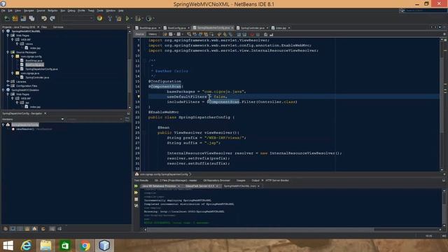Click the Windows Start button
This screenshot has width=448, height=252.
(8, 246)
